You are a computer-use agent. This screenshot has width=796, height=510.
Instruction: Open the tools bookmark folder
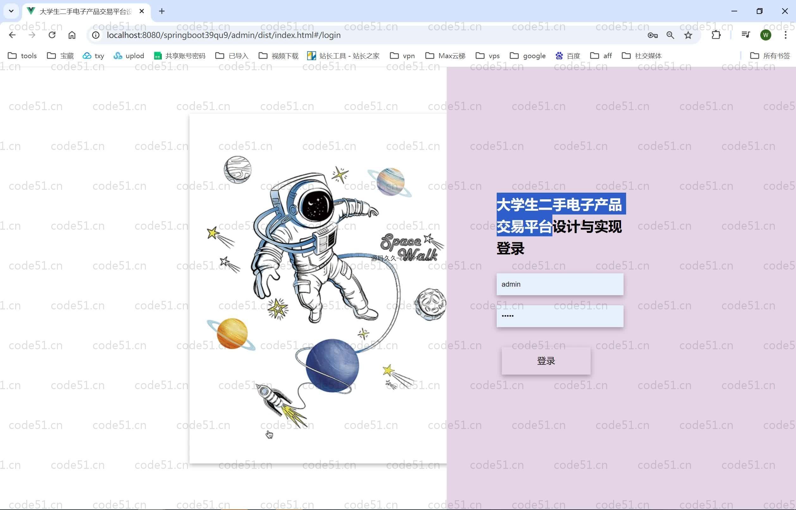(x=22, y=56)
